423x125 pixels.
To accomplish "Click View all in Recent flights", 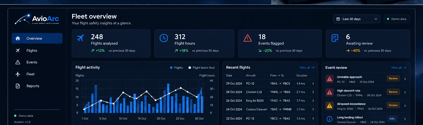I will tap(307, 68).
